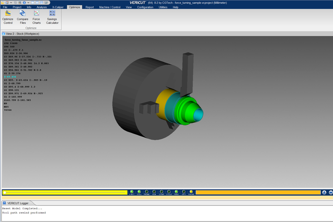
Task: Open Force Charts
Action: coord(36,18)
